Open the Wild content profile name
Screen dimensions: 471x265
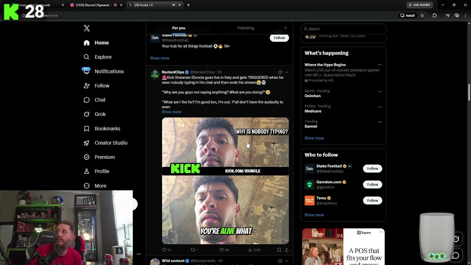click(x=173, y=261)
